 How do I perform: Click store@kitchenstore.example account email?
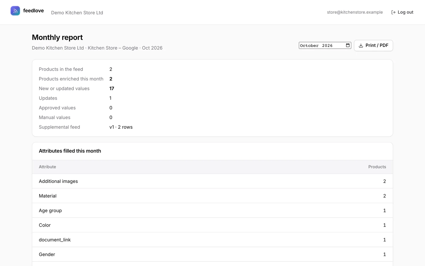point(355,12)
